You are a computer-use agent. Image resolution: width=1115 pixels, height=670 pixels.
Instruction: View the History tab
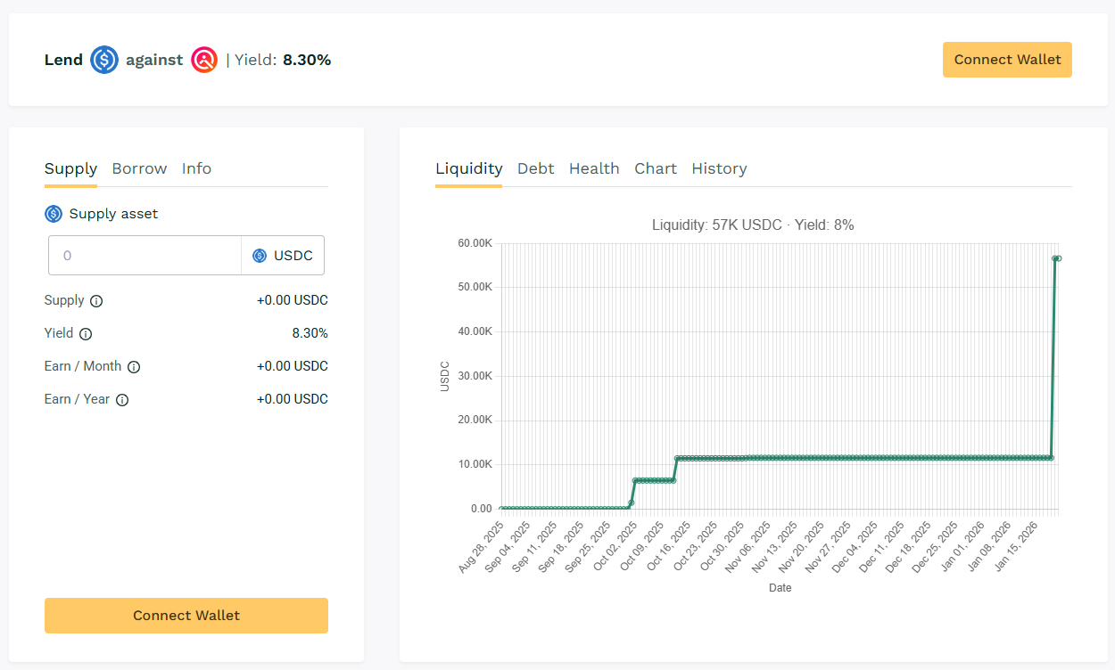pos(719,168)
